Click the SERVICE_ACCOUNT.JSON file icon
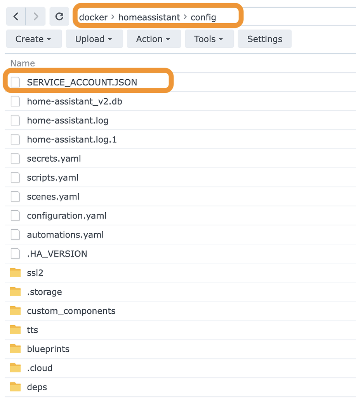Screen dimensions: 356x398 16,82
